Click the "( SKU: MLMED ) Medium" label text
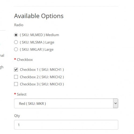 coord(39,35)
